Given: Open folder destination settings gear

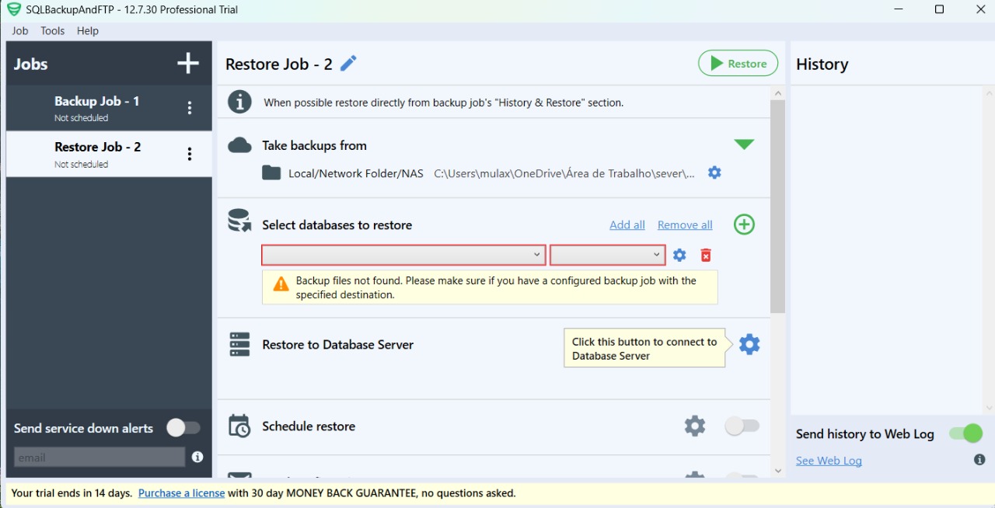Looking at the screenshot, I should [x=714, y=172].
